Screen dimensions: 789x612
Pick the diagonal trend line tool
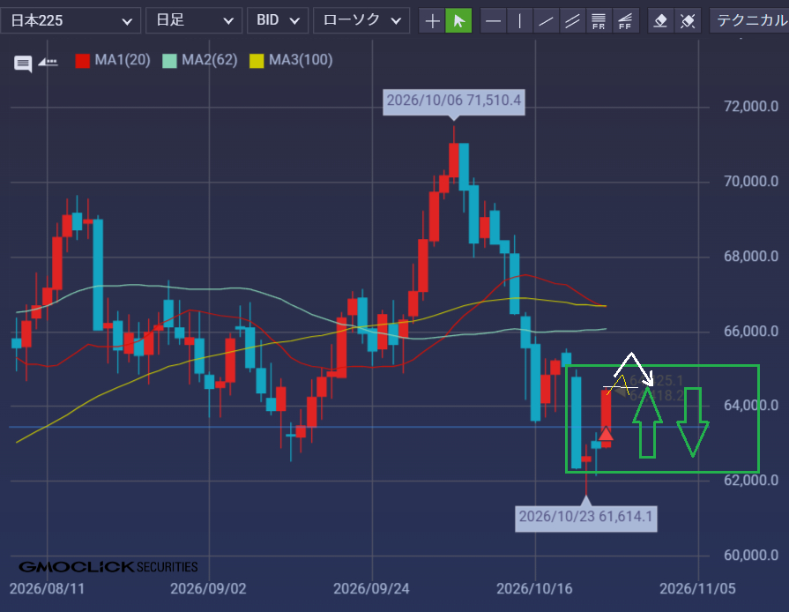tap(546, 20)
